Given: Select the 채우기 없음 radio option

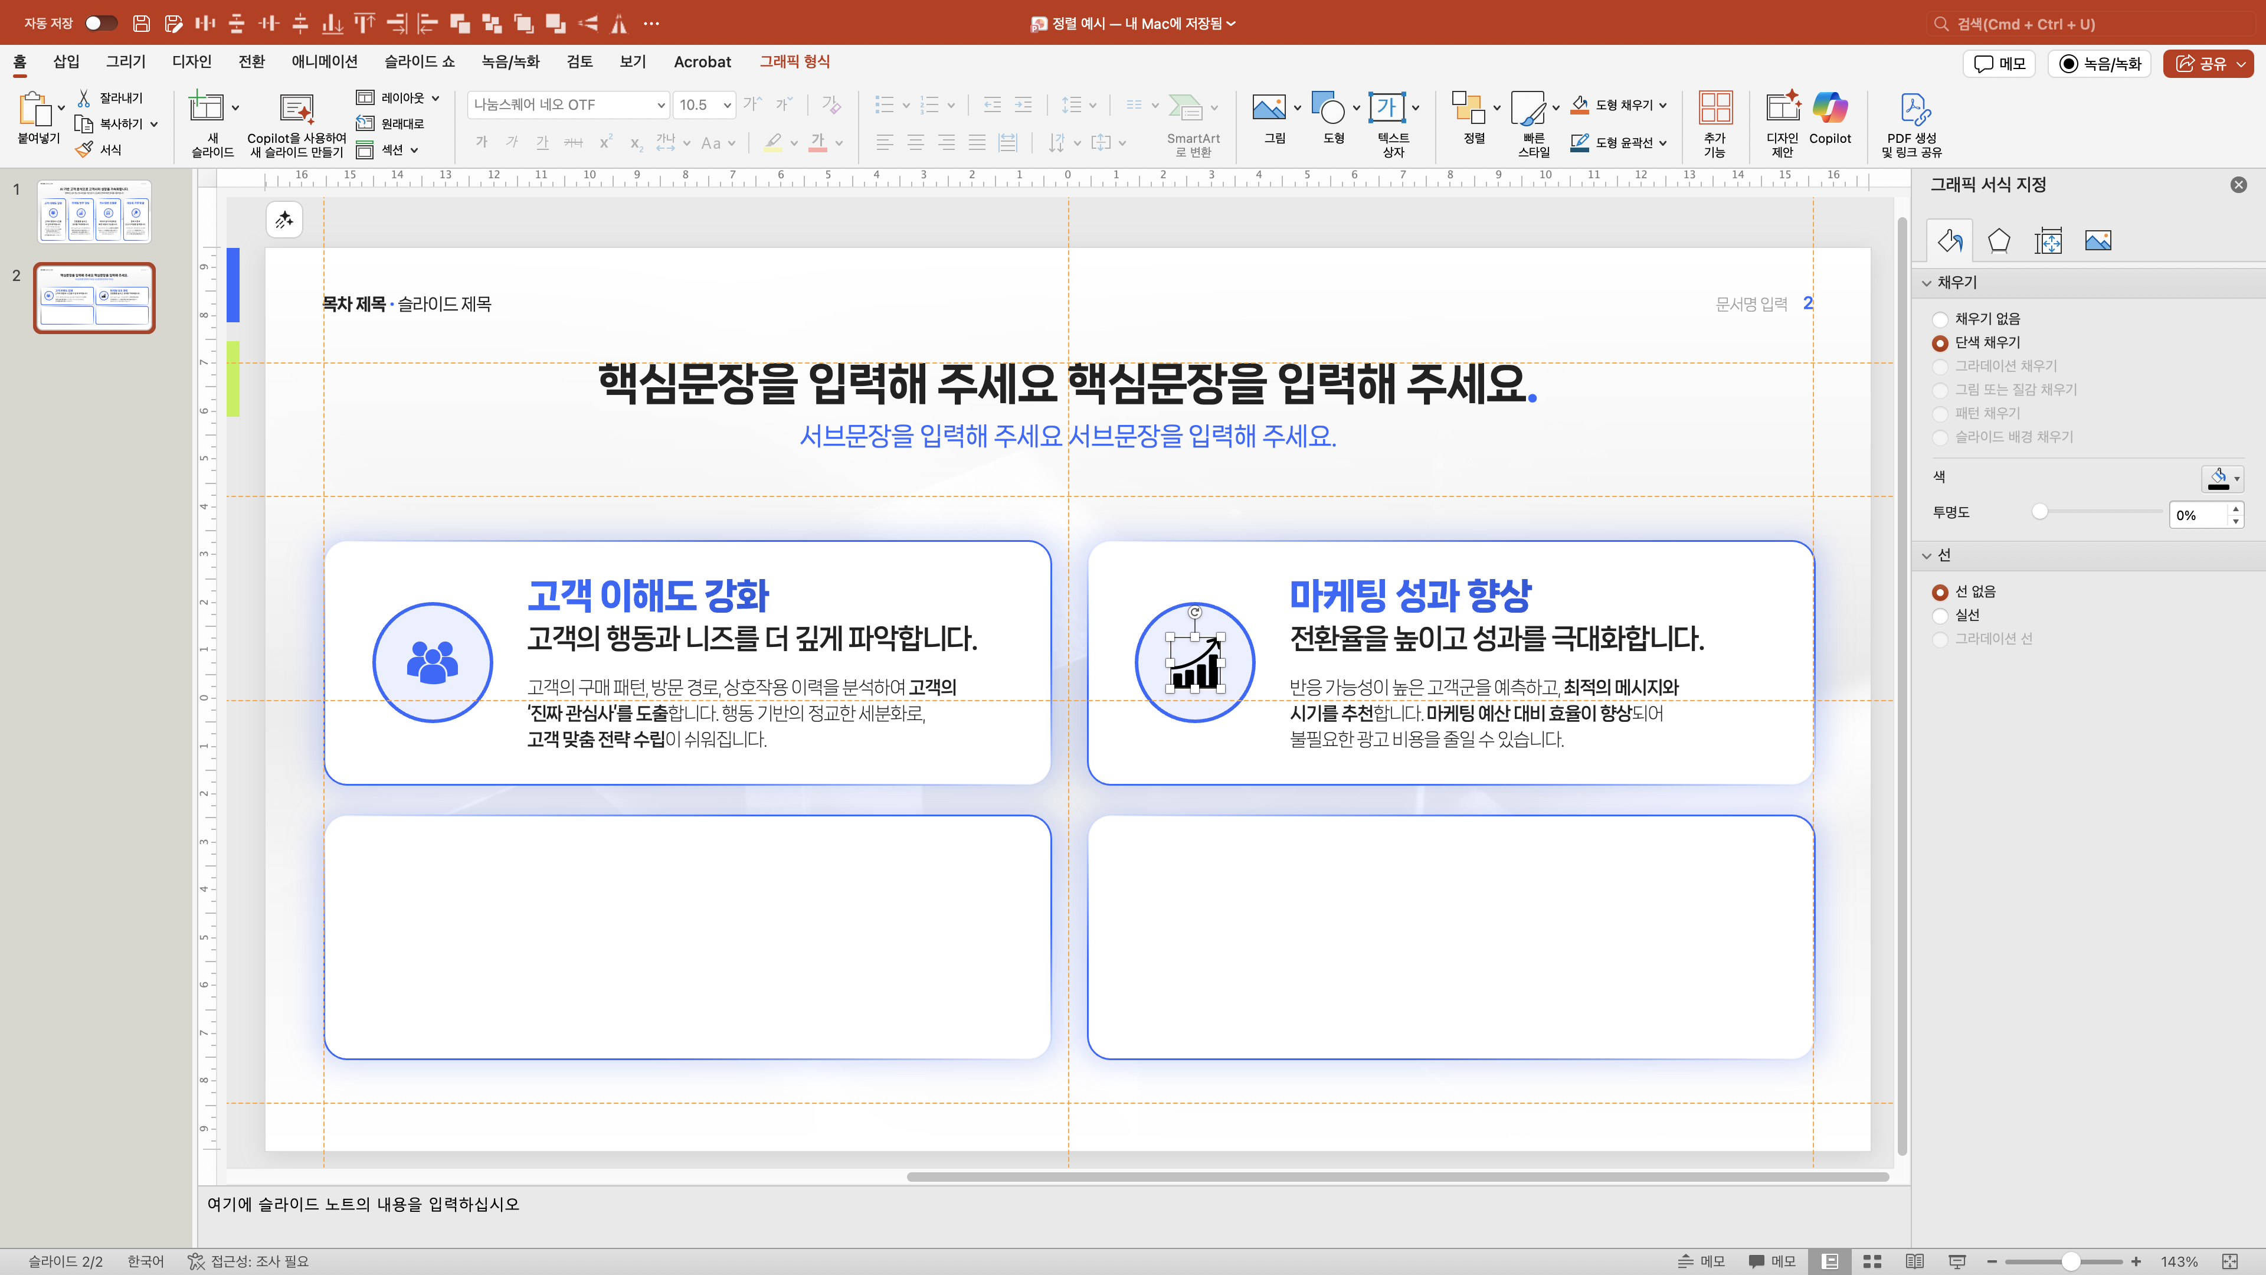Looking at the screenshot, I should [1940, 319].
